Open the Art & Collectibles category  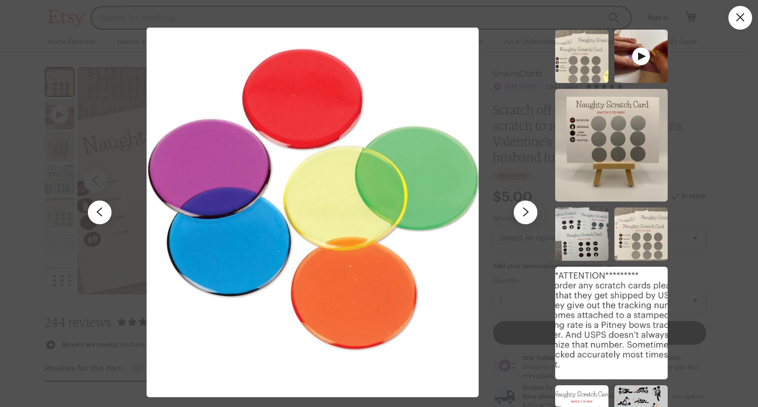tap(529, 41)
